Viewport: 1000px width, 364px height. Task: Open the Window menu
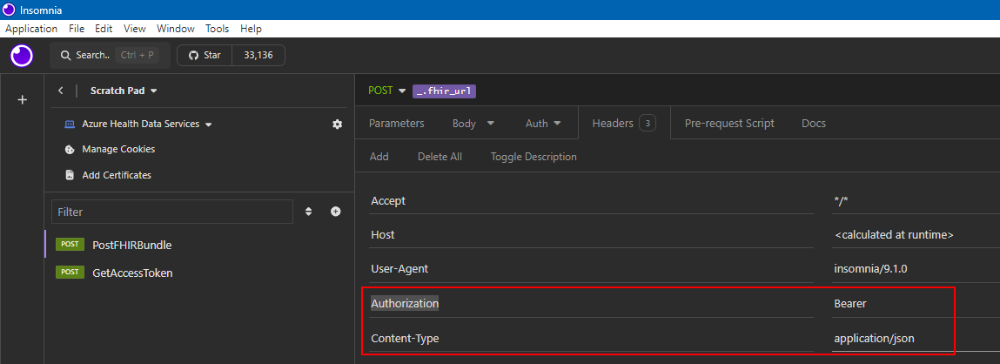[x=176, y=29]
